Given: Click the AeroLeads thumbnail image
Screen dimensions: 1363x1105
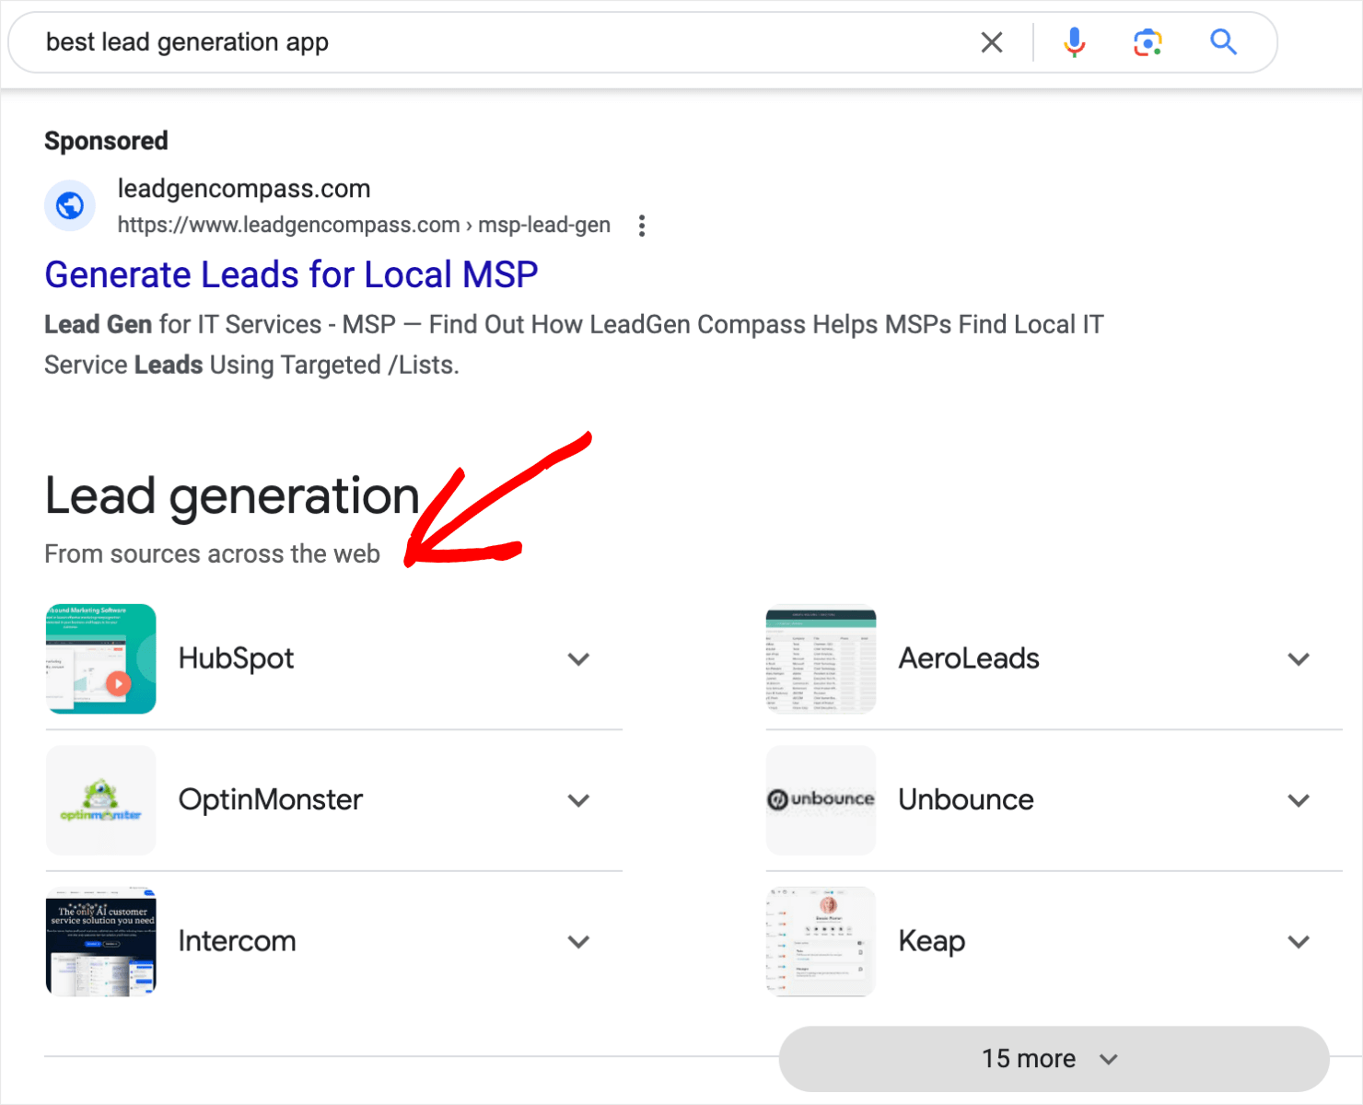Looking at the screenshot, I should pos(821,659).
